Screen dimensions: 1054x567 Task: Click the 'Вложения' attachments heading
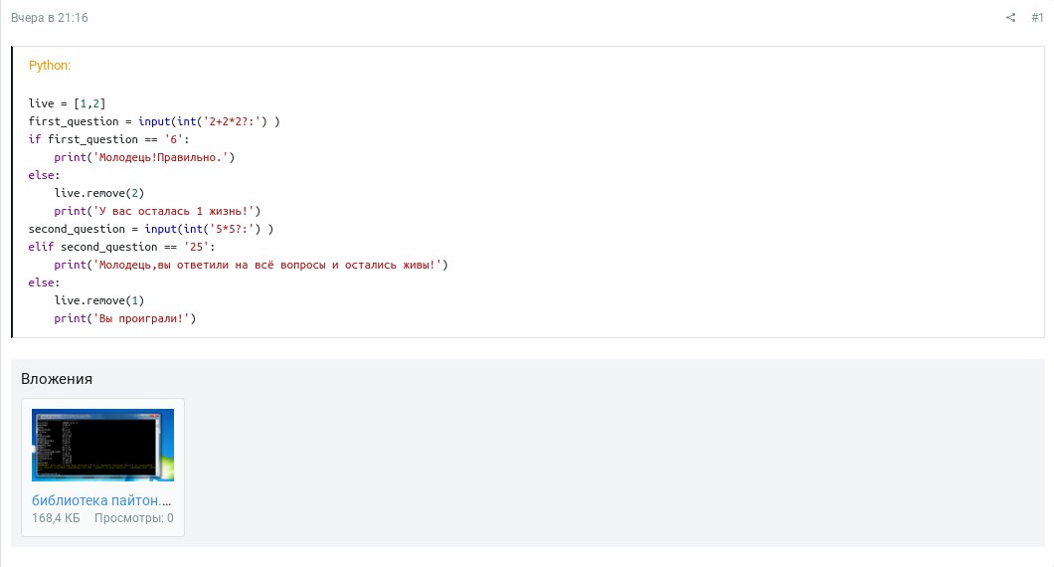(57, 379)
